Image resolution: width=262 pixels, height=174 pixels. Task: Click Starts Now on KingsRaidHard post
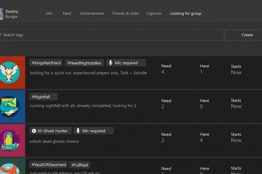[236, 70]
